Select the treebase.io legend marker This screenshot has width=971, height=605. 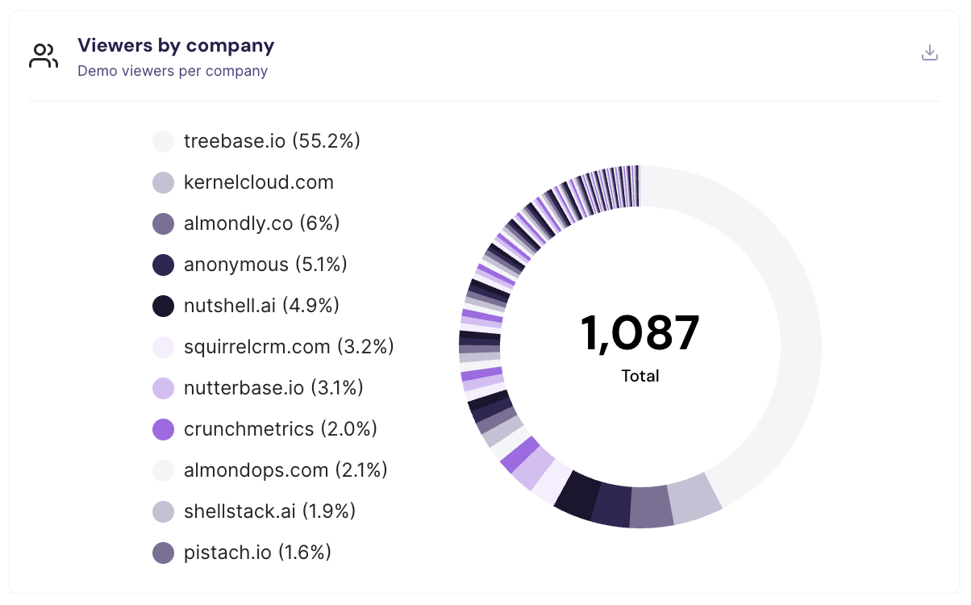point(162,141)
